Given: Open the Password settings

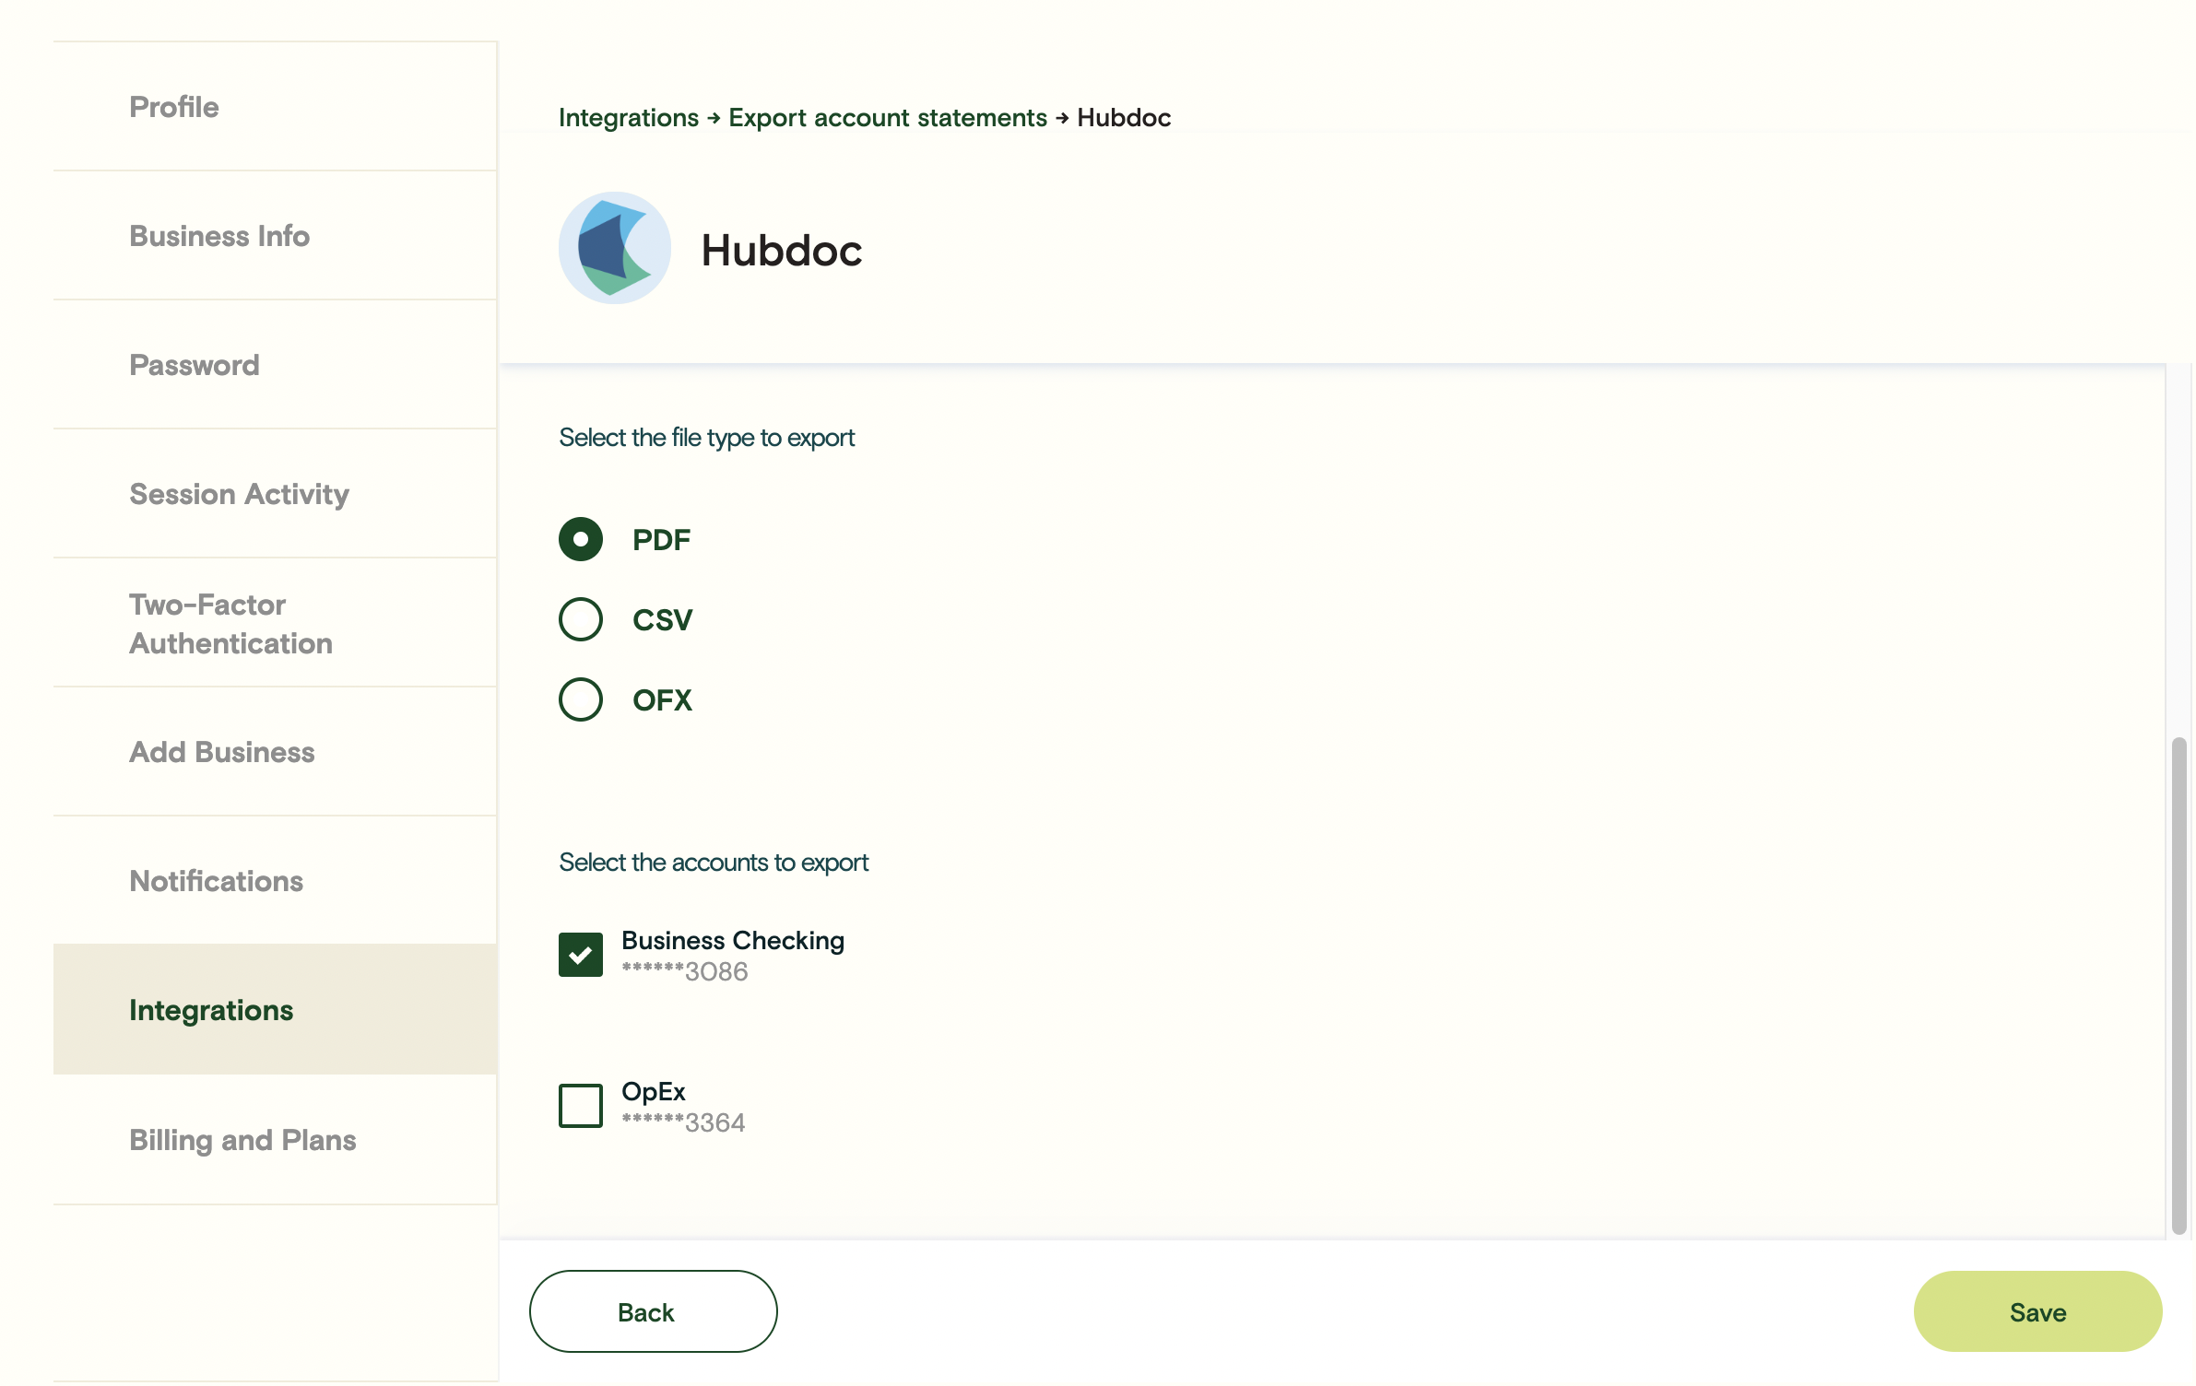Looking at the screenshot, I should [194, 365].
